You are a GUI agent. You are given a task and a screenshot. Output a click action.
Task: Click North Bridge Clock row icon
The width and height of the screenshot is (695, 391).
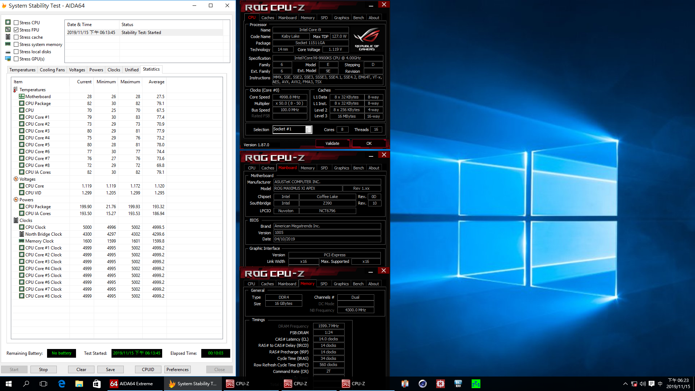(x=22, y=234)
